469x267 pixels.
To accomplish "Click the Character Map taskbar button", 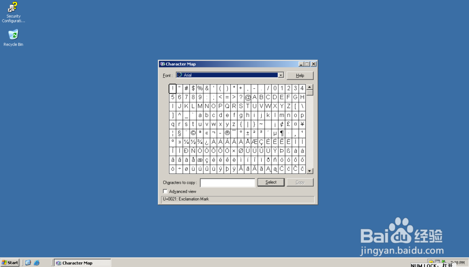I will pos(82,262).
